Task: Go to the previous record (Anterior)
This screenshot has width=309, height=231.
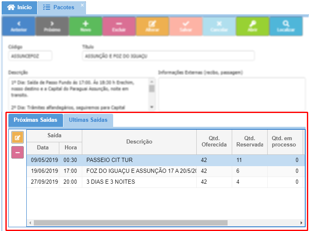Action: point(18,26)
